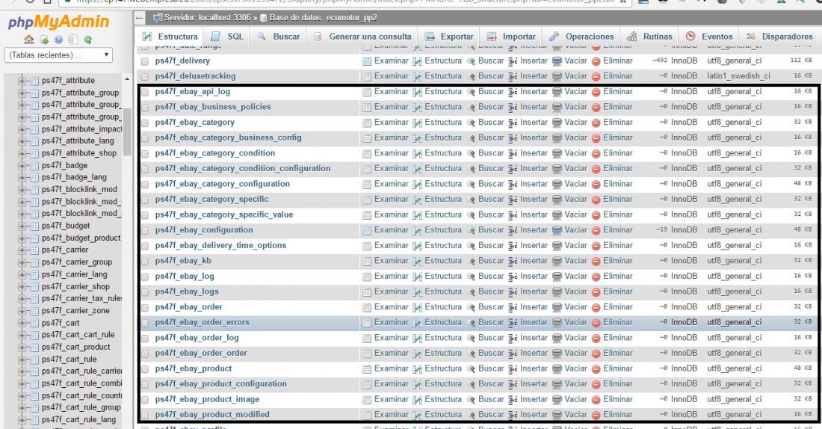Expand ps47f_carrier_zone tree node
The height and width of the screenshot is (429, 822).
pos(22,311)
